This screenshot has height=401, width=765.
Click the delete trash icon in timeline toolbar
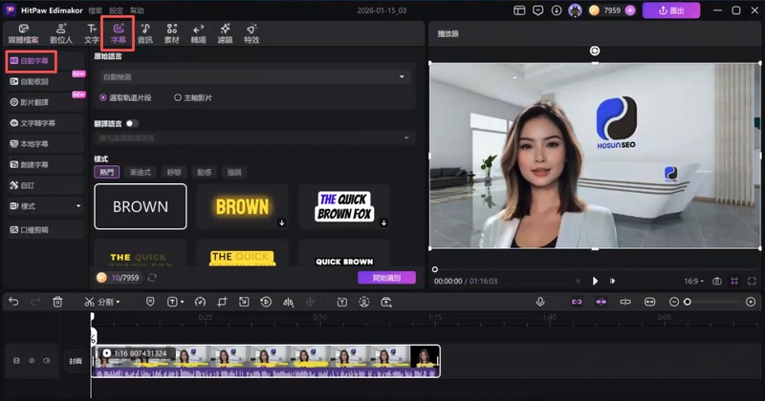pos(58,302)
